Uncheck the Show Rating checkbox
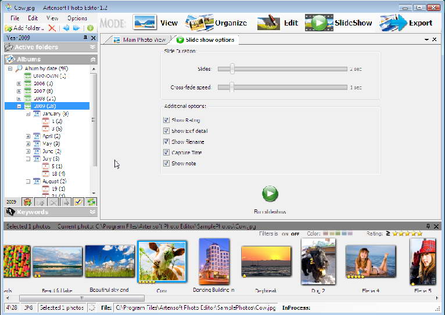The width and height of the screenshot is (445, 315). [x=167, y=120]
